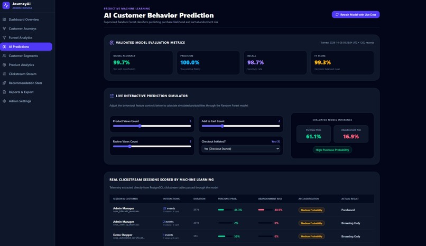Click the Evaluated Model Inference label
This screenshot has height=246, width=426.
(332, 120)
